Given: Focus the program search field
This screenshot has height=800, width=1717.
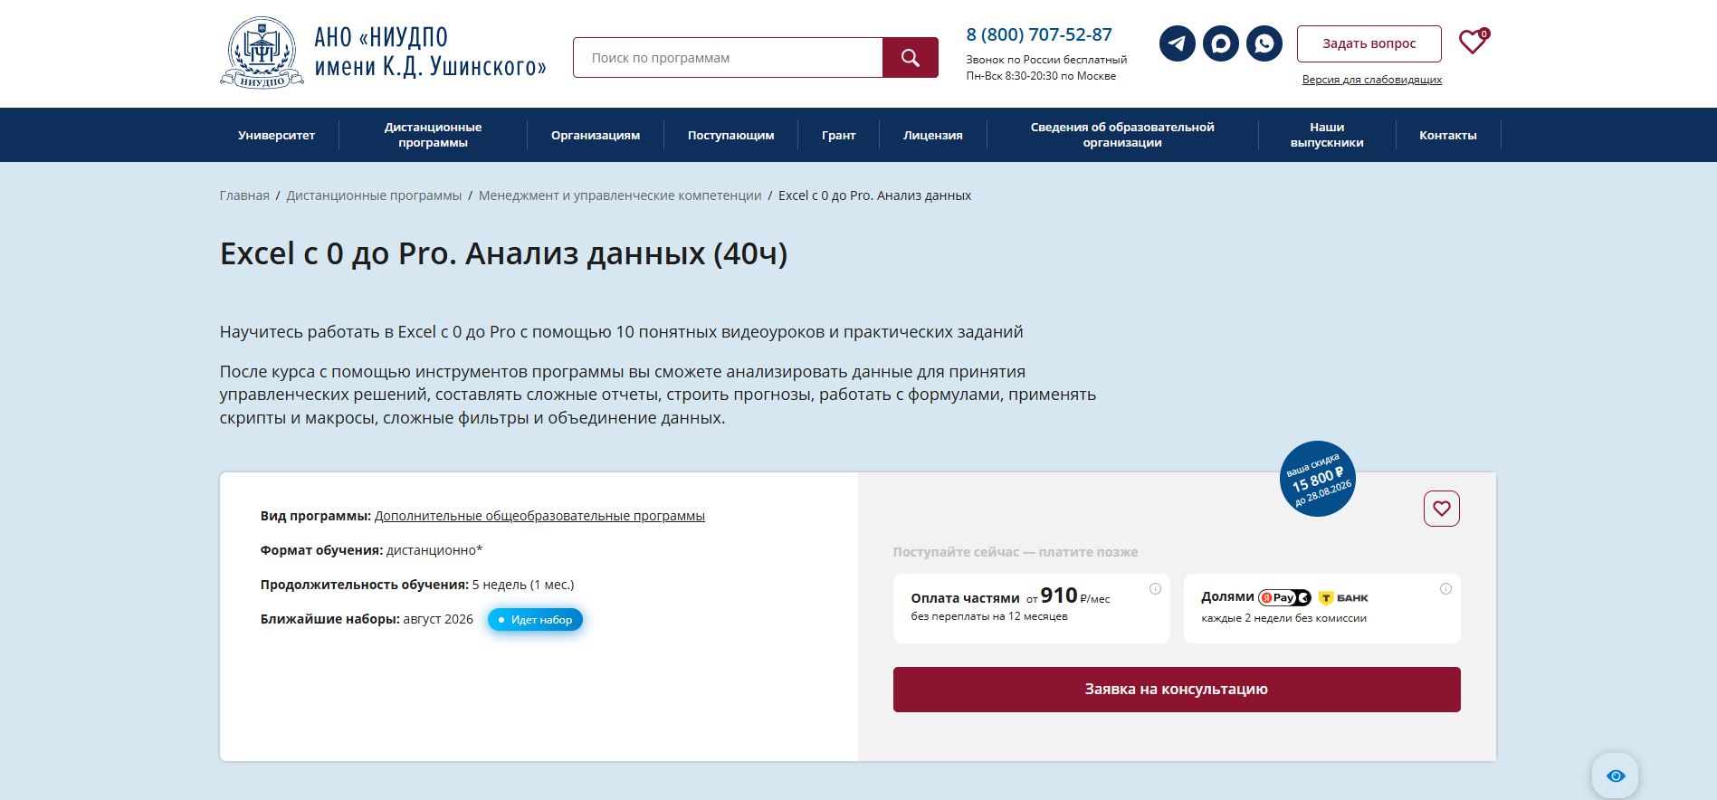Looking at the screenshot, I should click(728, 58).
